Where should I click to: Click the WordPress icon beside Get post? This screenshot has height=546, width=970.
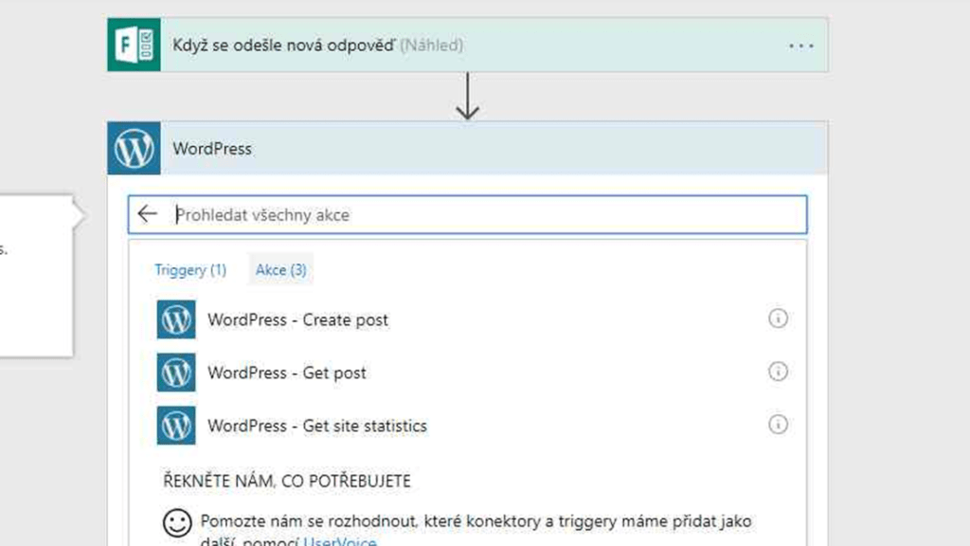click(176, 373)
